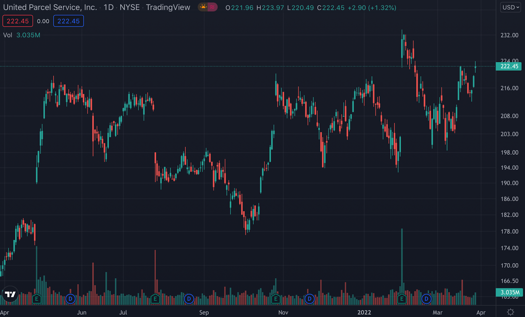The height and width of the screenshot is (317, 525).
Task: Click the 174.00 price axis label
Action: click(x=509, y=248)
